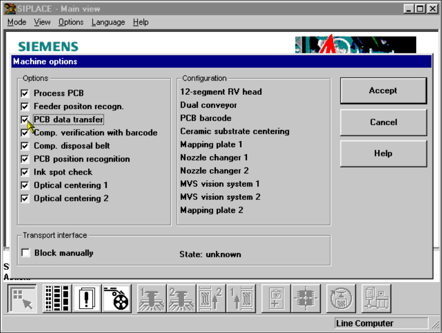This screenshot has height=333, width=442.
Task: Toggle Feeder positon recogn. checkbox
Action: 25,107
